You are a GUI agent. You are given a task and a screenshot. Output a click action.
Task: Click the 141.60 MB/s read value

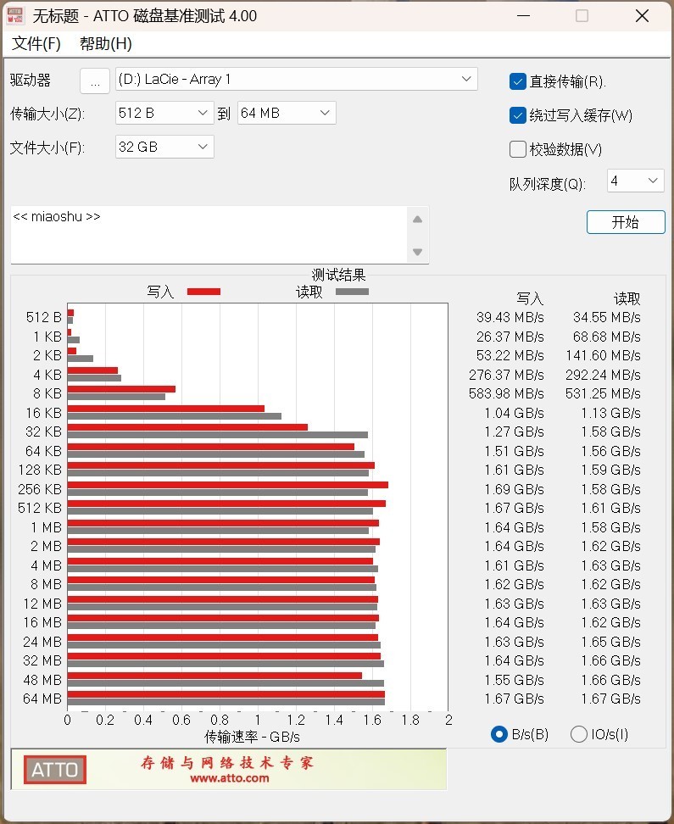click(x=603, y=356)
